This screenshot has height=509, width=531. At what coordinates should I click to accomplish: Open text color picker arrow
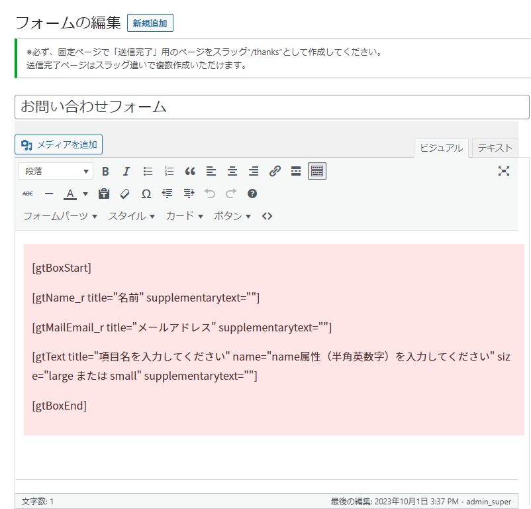(85, 194)
